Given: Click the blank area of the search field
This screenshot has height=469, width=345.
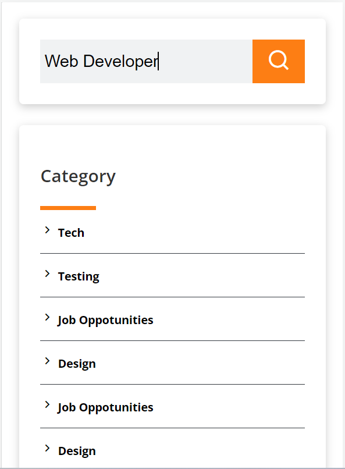Looking at the screenshot, I should [206, 61].
